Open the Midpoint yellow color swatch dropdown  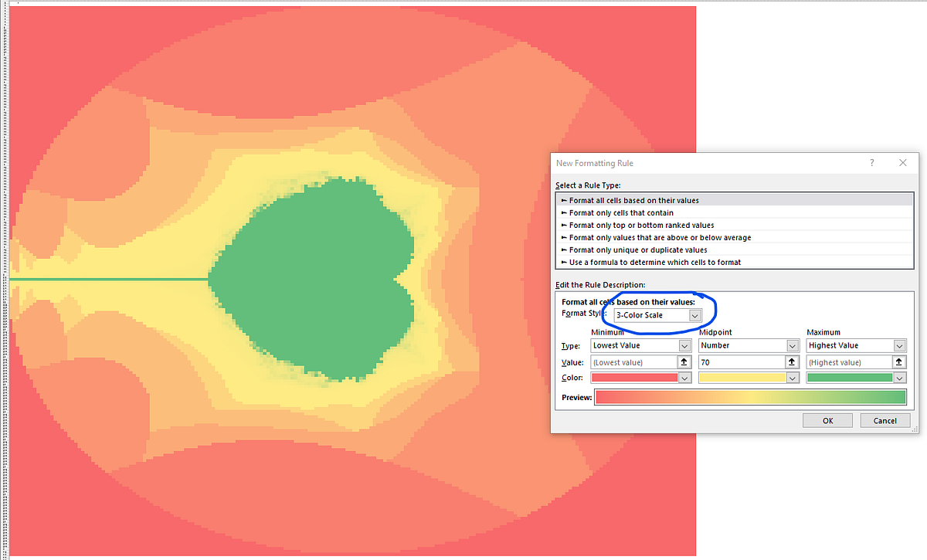793,378
